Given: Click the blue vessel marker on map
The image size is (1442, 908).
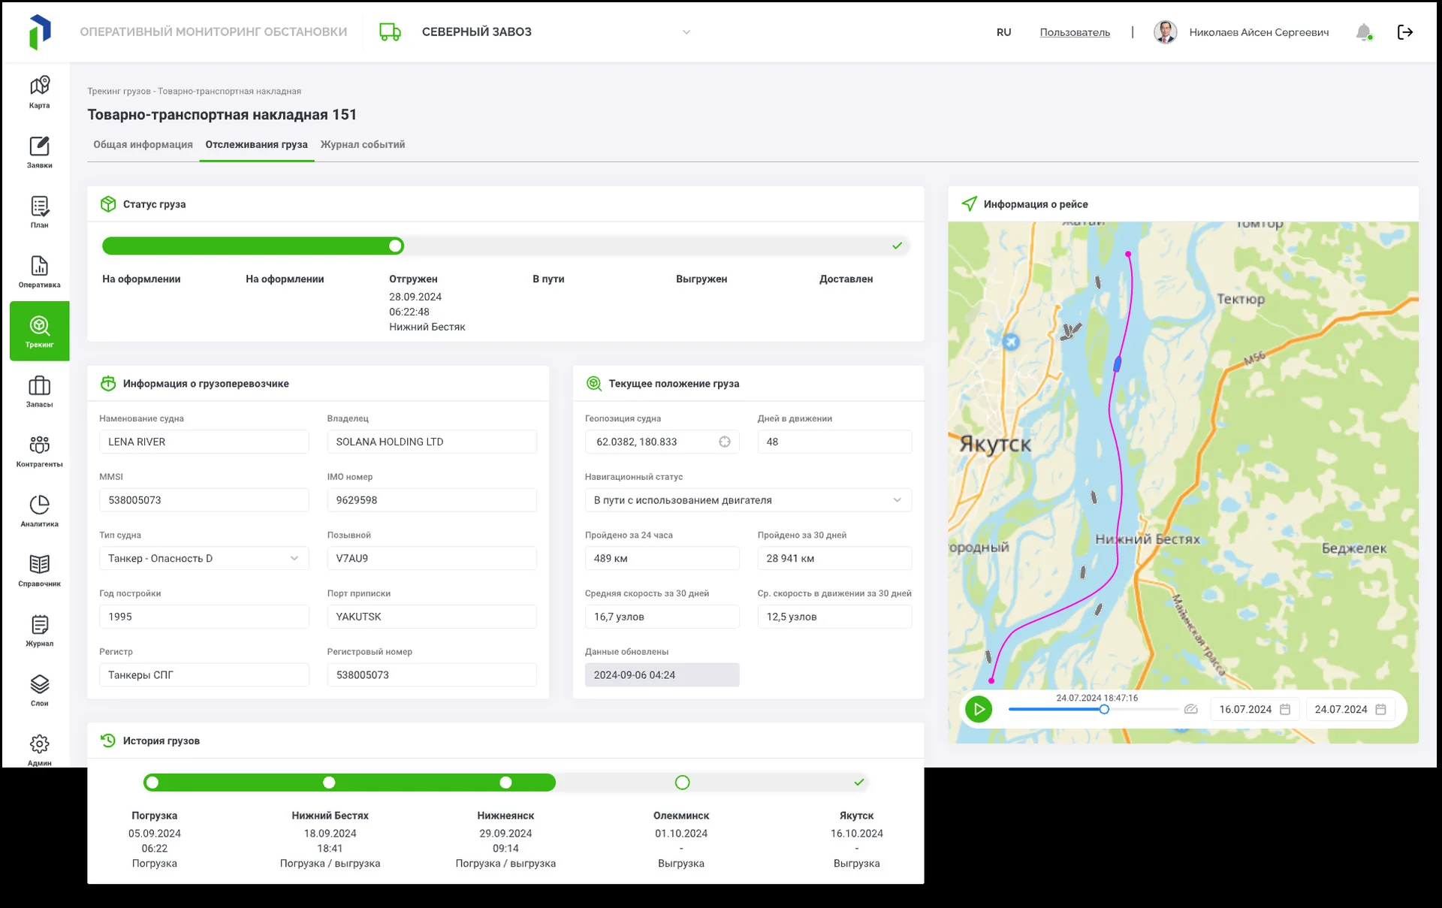Looking at the screenshot, I should pos(1117,364).
